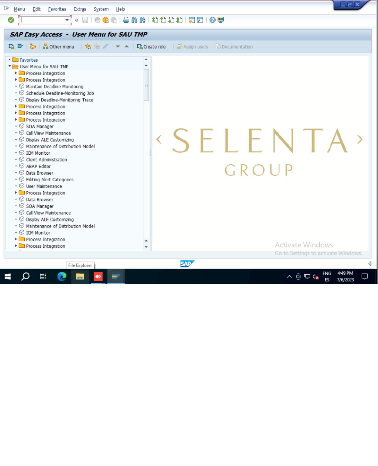Open the Extras menu

[80, 9]
